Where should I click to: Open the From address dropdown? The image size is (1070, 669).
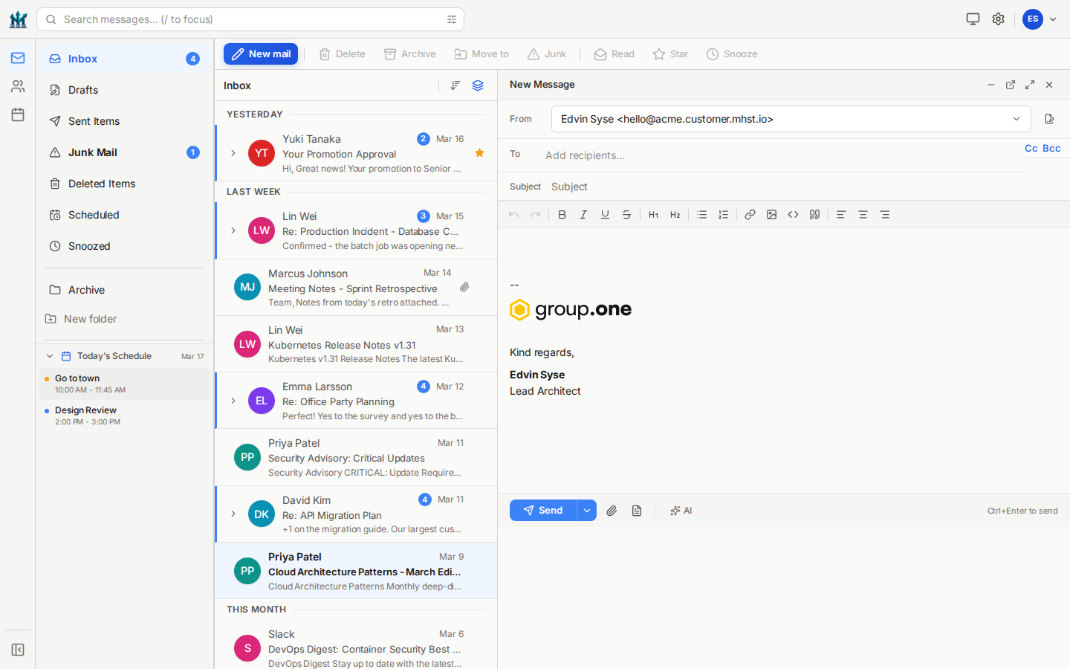click(x=1016, y=119)
